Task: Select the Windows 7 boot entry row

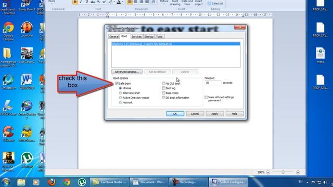Action: [x=176, y=44]
